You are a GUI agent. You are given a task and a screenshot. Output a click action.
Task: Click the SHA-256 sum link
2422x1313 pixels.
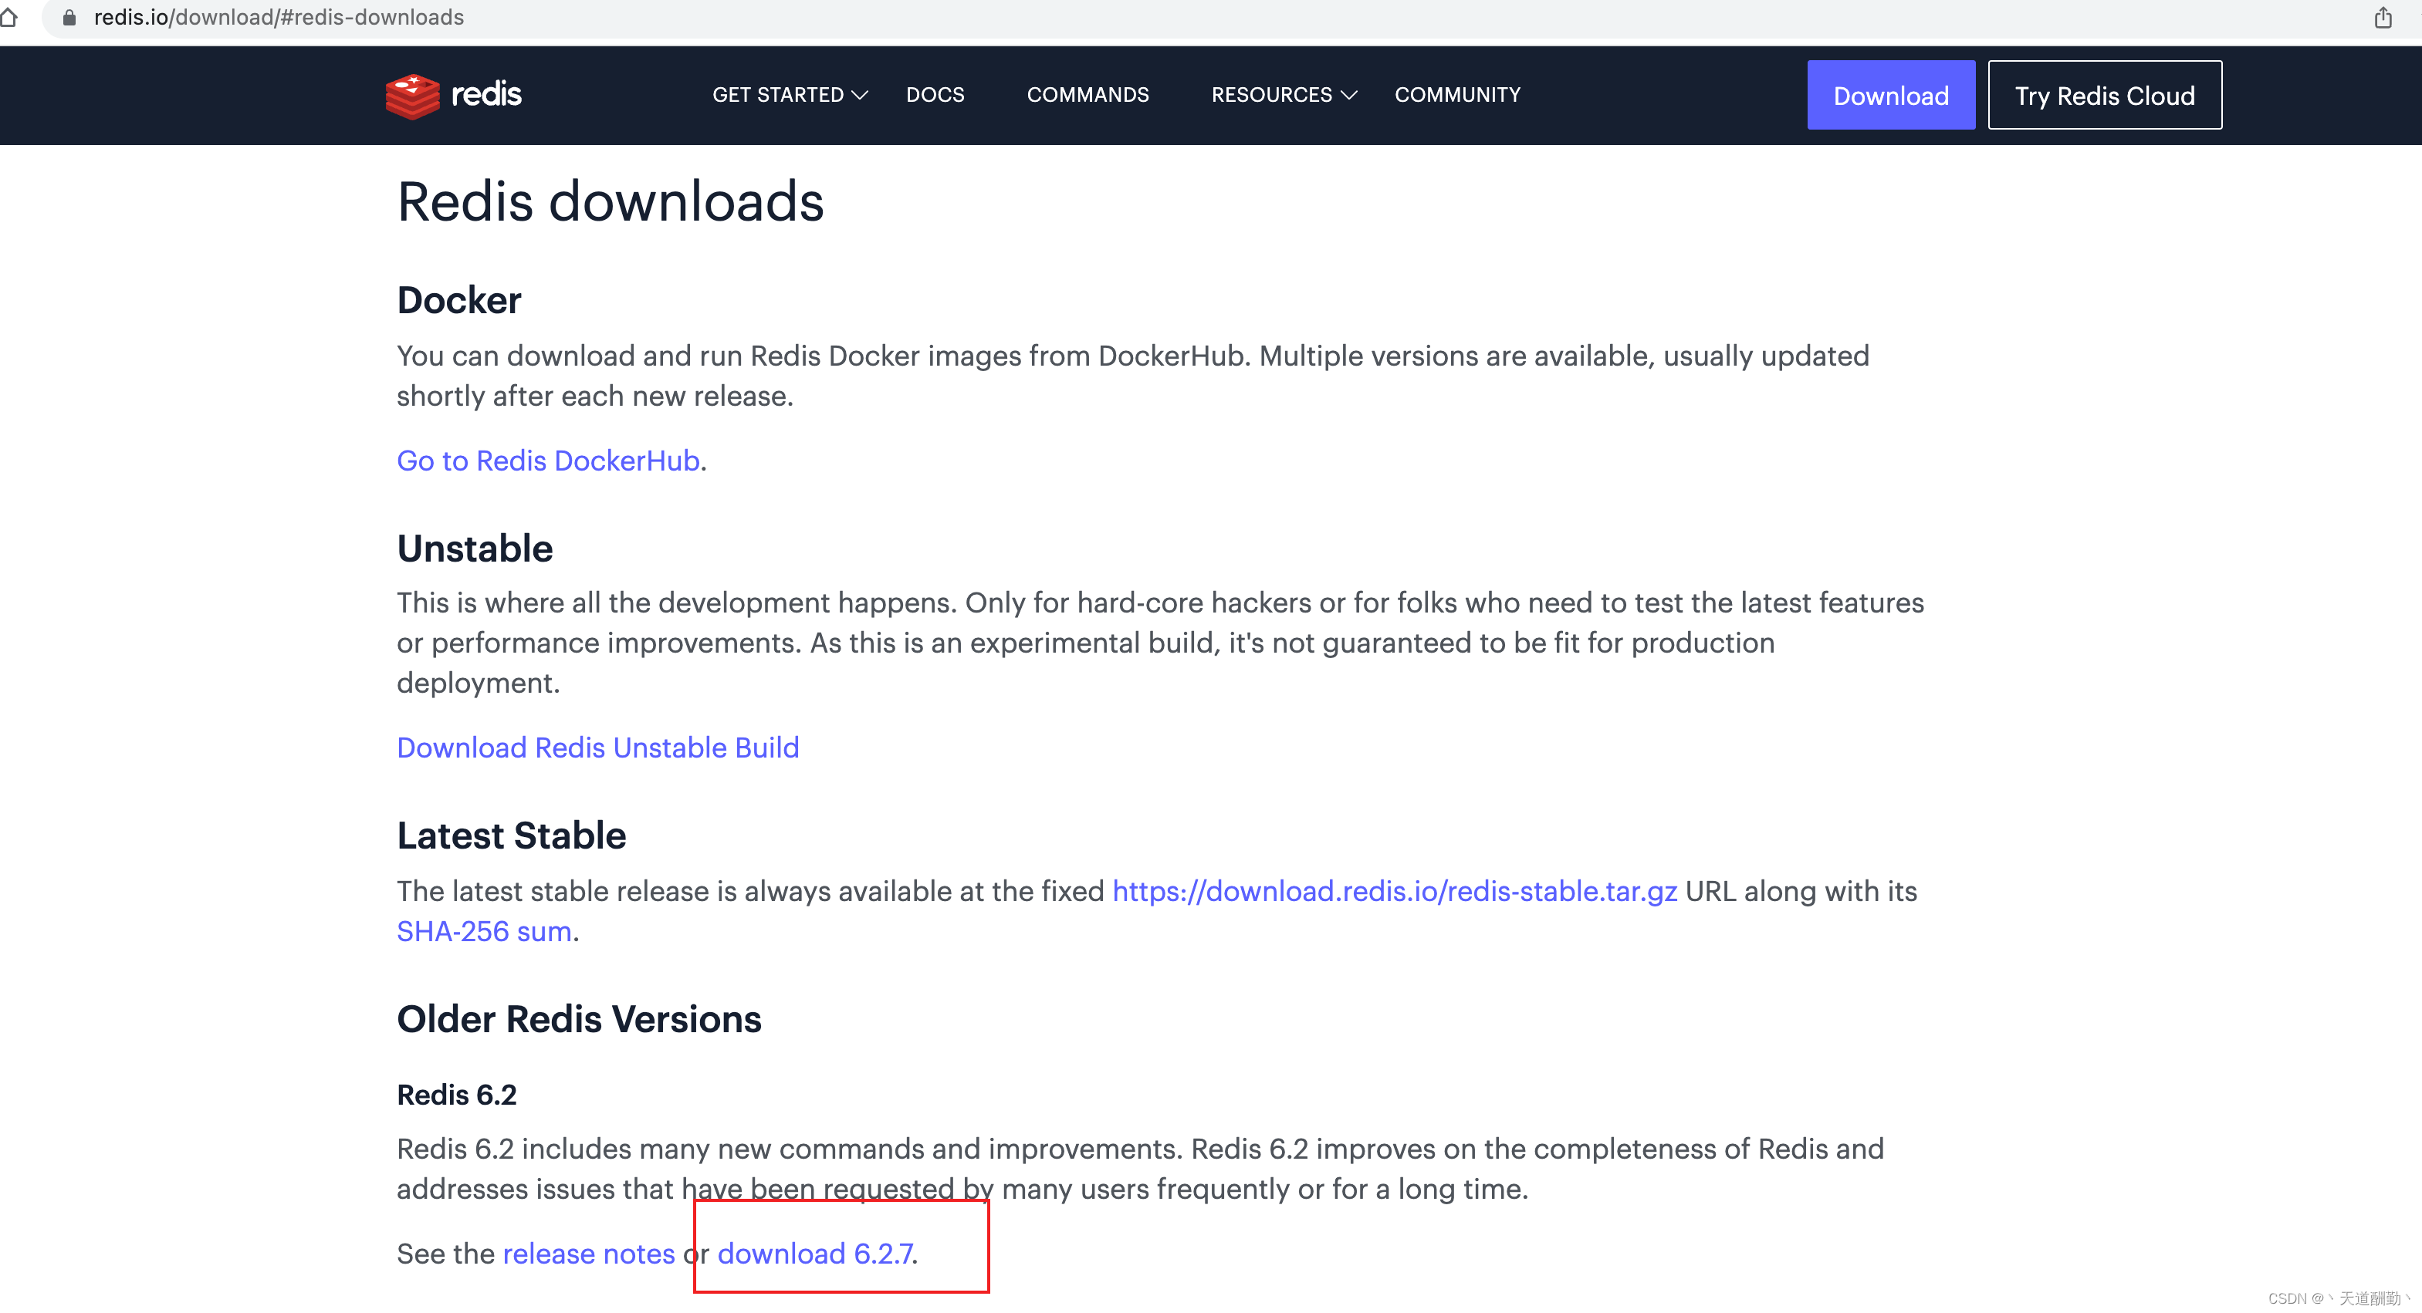click(x=484, y=930)
